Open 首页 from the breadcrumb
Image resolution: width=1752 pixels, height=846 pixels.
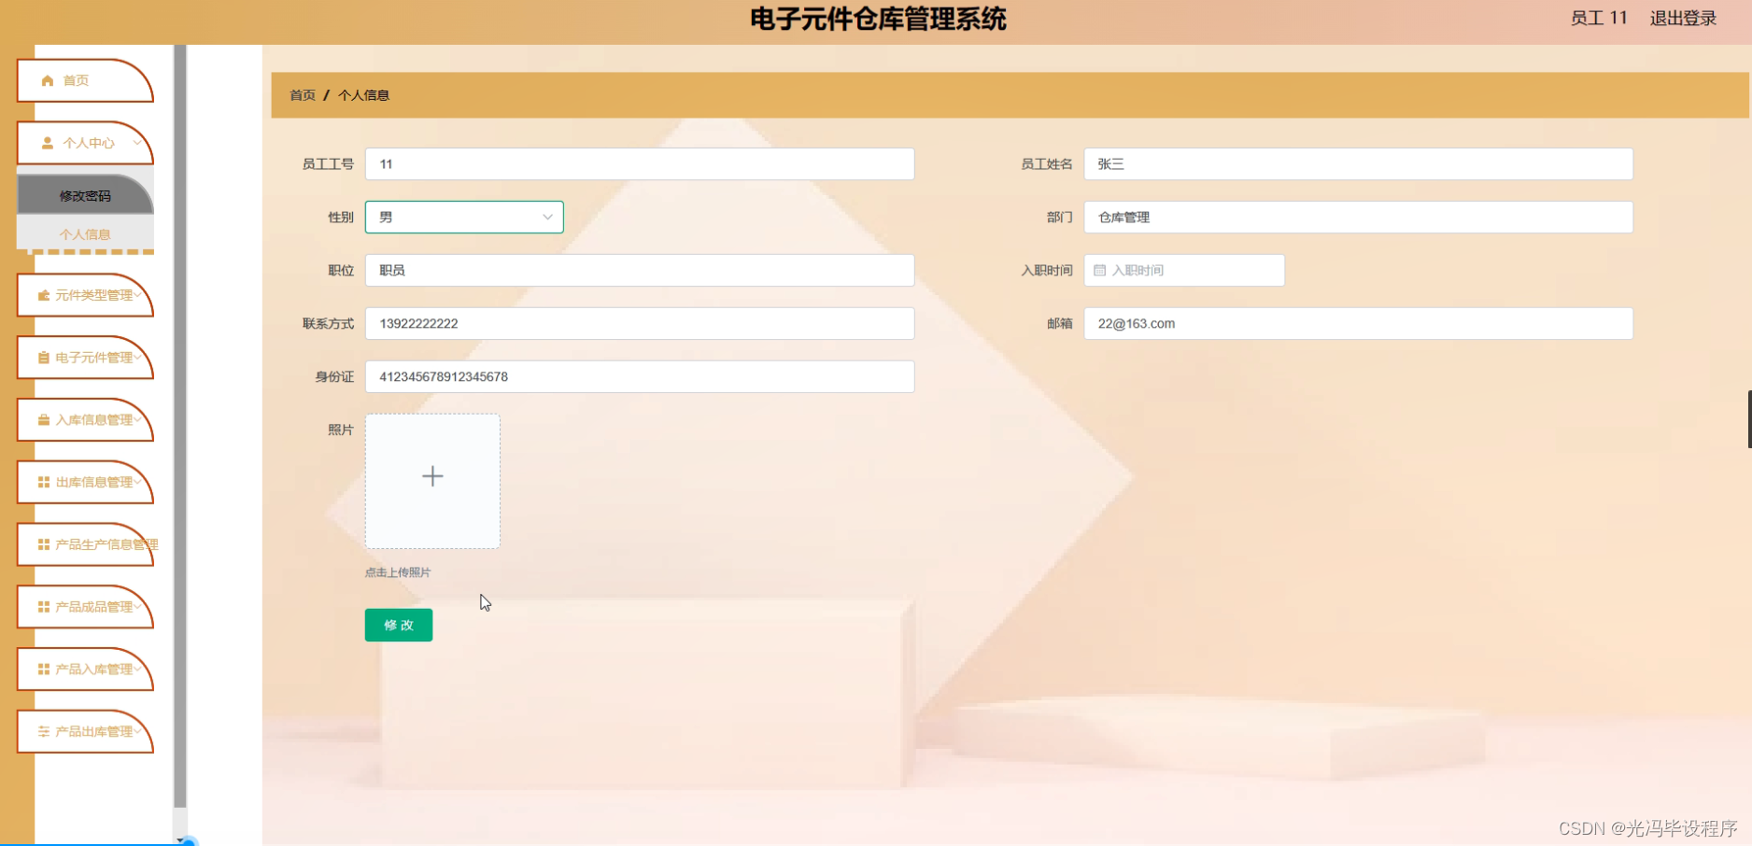[x=301, y=95]
